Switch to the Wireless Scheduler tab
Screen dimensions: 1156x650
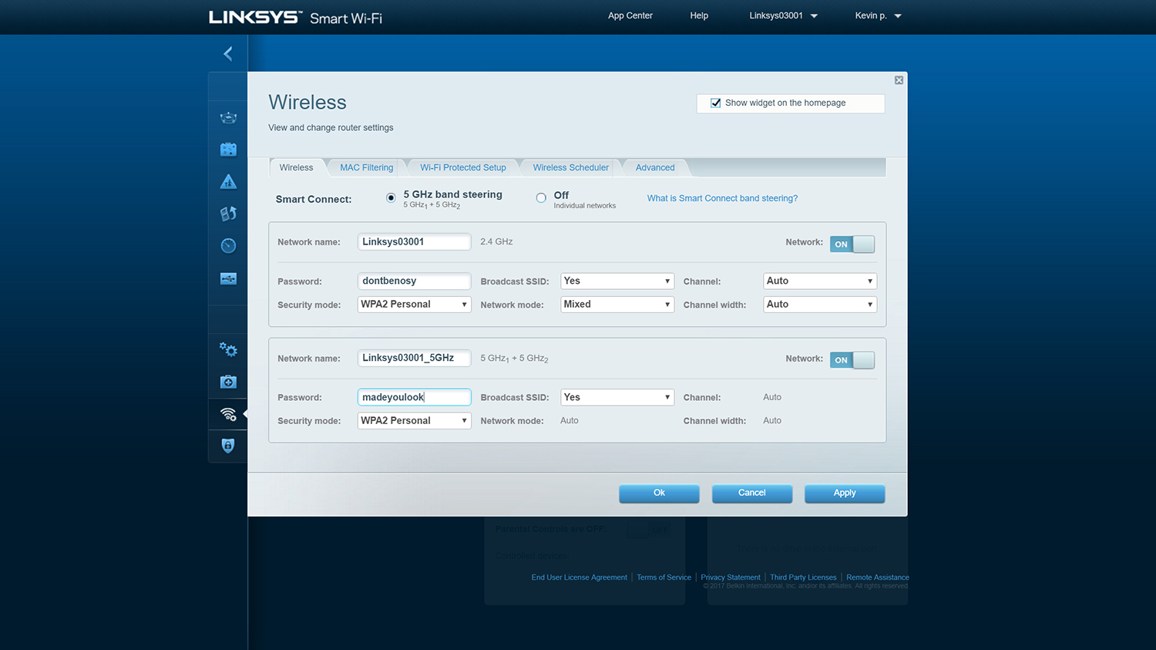571,167
